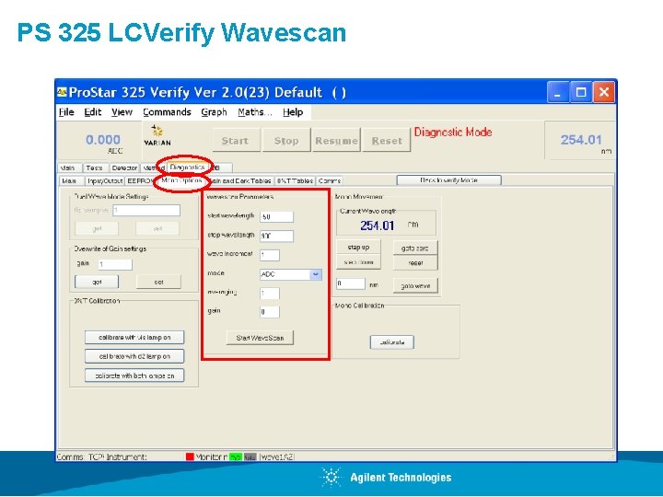Viewport: 663px width, 497px height.
Task: Click the ProStar title bar application icon
Action: (x=63, y=92)
